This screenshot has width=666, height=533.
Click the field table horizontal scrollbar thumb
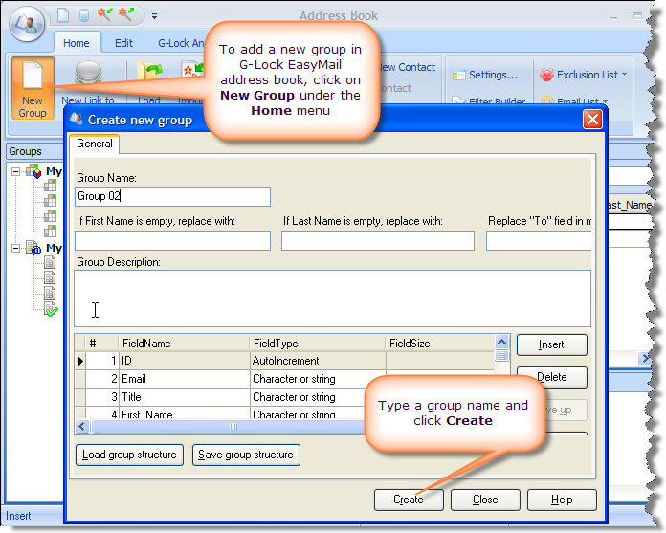[229, 426]
